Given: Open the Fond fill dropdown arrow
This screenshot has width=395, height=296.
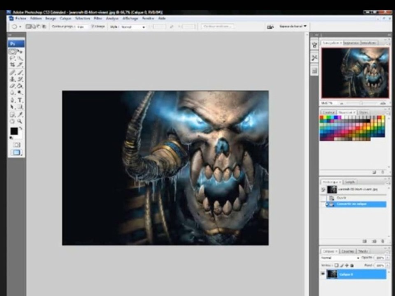Looking at the screenshot, I should tap(387, 265).
